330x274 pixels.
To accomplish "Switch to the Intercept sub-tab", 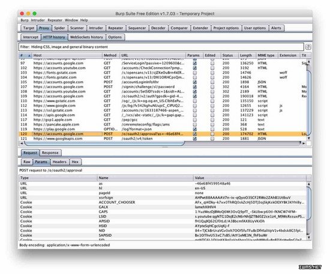I will (x=31, y=37).
